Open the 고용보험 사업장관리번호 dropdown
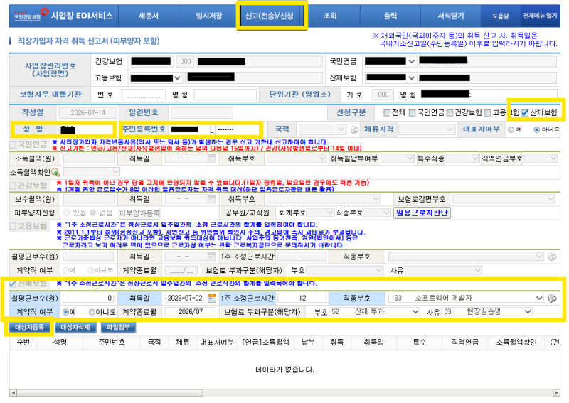569x403 pixels. tap(156, 78)
